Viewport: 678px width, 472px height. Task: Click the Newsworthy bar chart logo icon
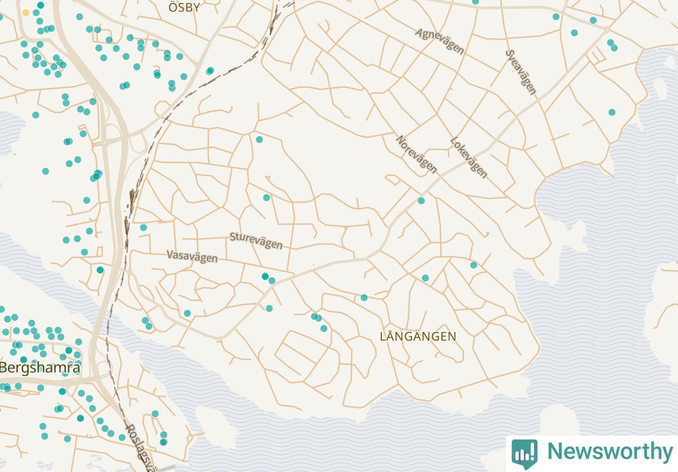pyautogui.click(x=524, y=453)
